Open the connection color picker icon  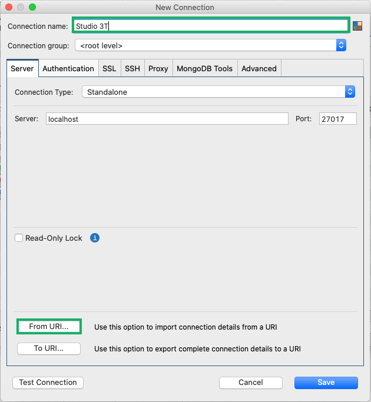(357, 26)
